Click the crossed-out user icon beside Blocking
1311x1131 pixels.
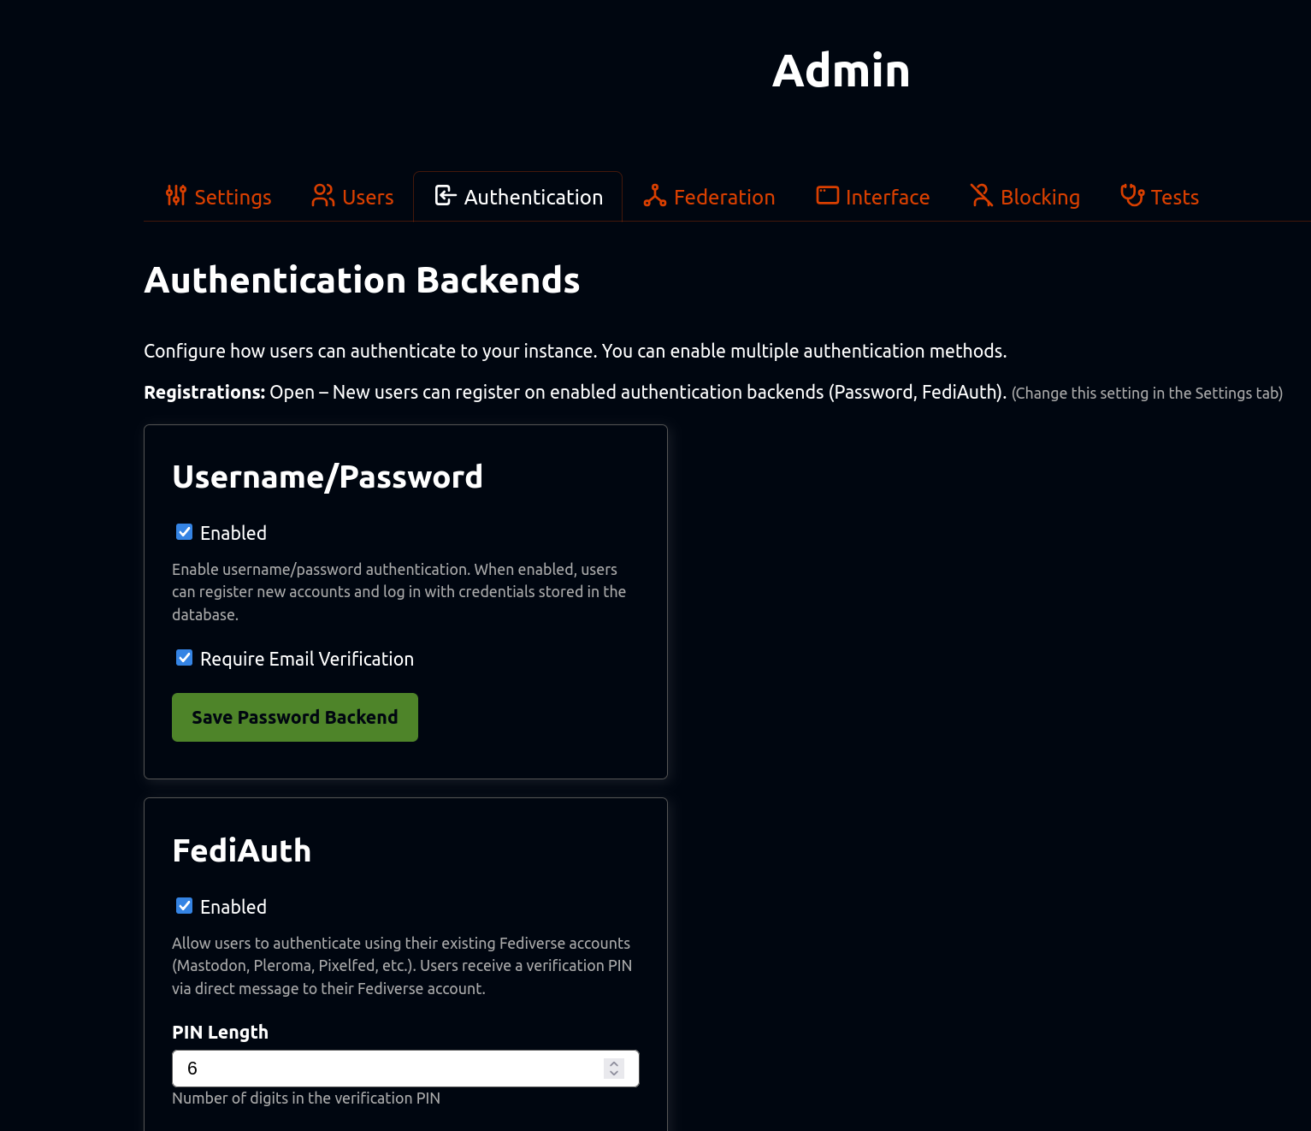[x=982, y=196]
